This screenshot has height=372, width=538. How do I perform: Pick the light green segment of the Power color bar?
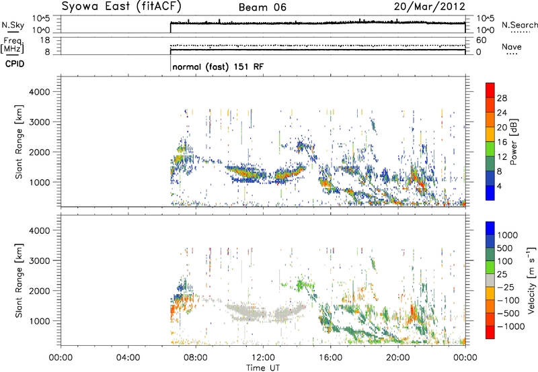[490, 148]
